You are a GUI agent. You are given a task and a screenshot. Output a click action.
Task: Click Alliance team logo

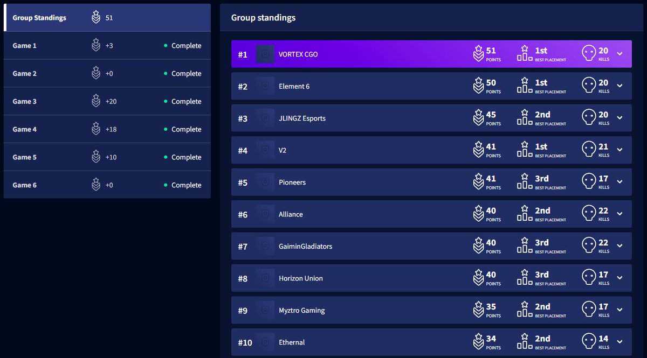point(265,214)
